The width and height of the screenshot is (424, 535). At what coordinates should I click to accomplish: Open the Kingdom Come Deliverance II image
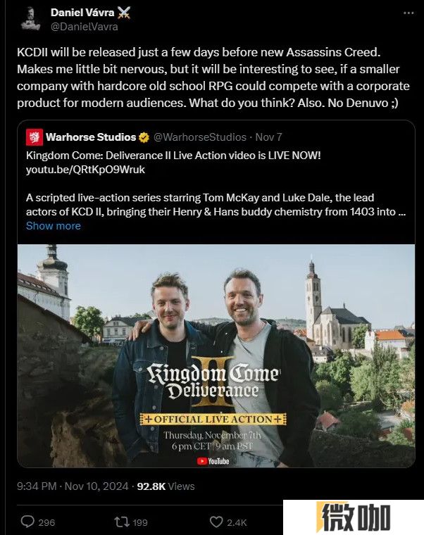(x=216, y=355)
